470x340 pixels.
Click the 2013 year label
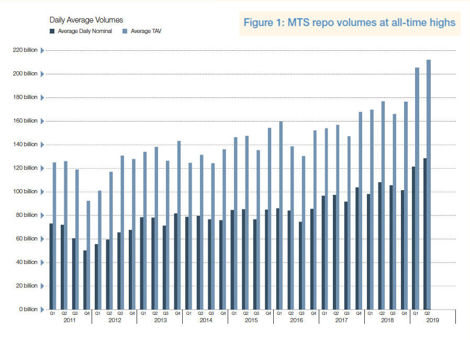tap(160, 320)
